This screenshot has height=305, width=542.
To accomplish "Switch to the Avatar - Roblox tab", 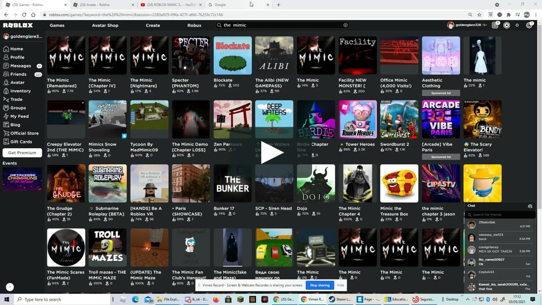I will click(103, 5).
